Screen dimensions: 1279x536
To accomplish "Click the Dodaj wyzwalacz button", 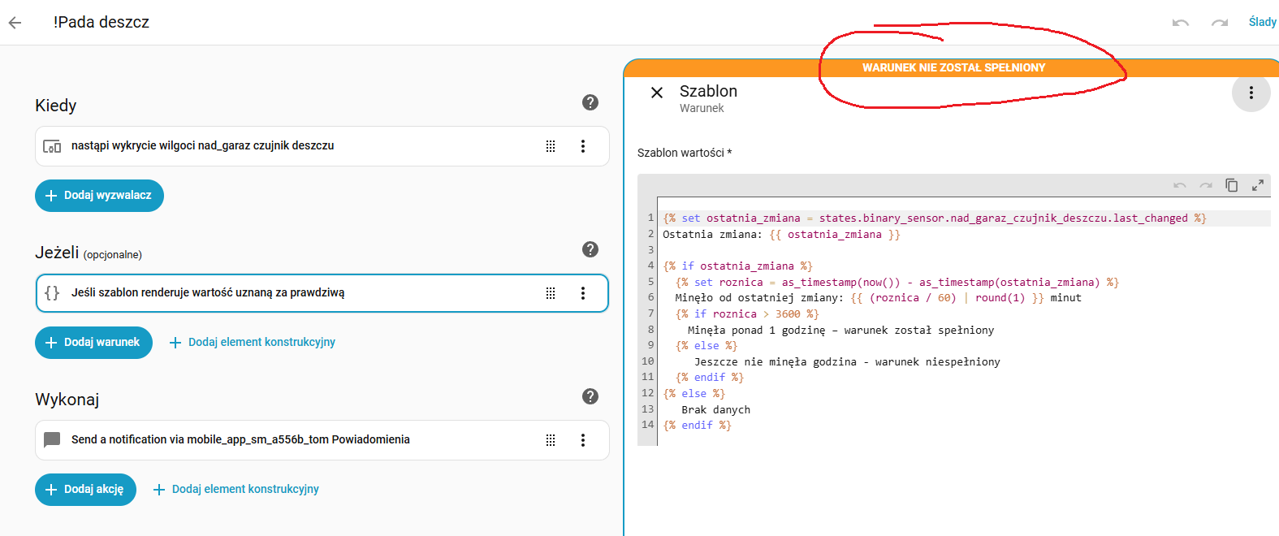I will click(99, 196).
